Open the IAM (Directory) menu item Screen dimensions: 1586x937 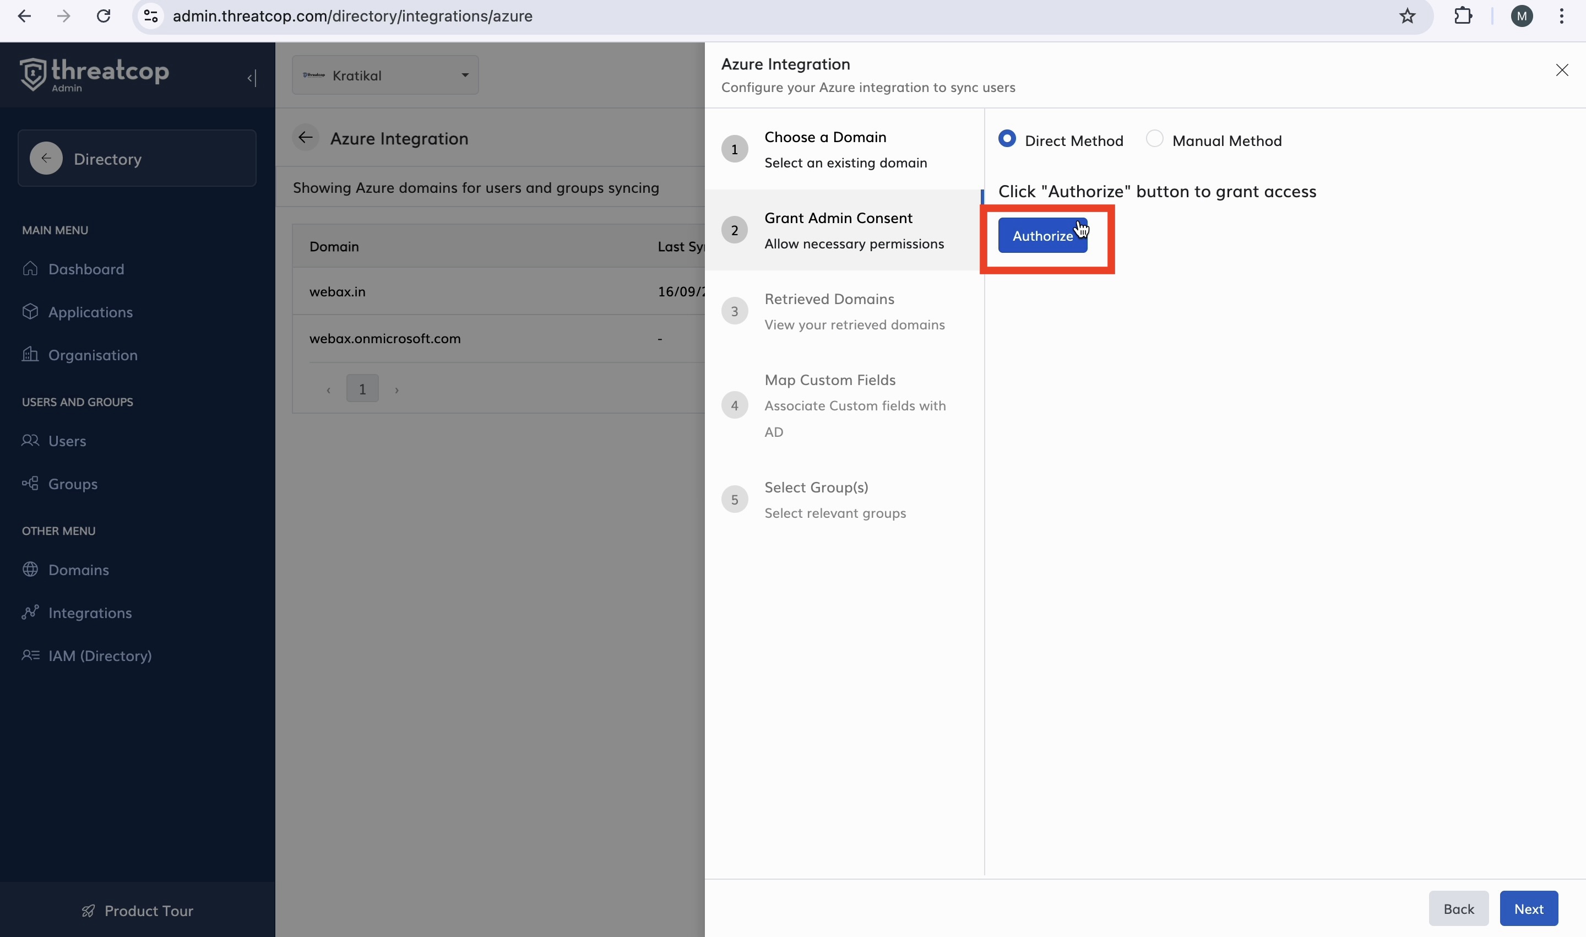click(x=100, y=656)
